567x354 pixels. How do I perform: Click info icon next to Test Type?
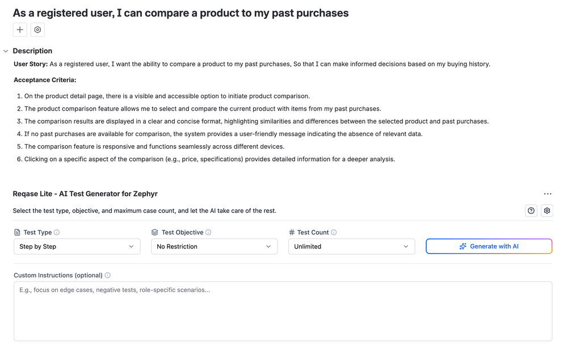tap(57, 233)
